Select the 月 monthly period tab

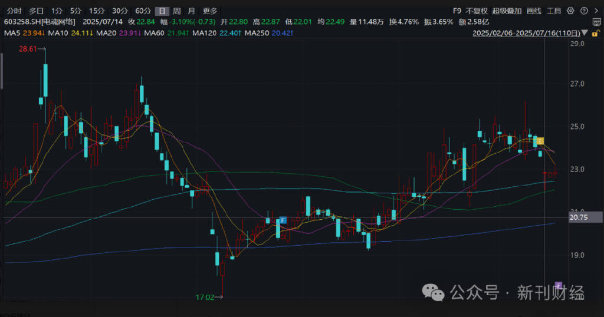192,11
